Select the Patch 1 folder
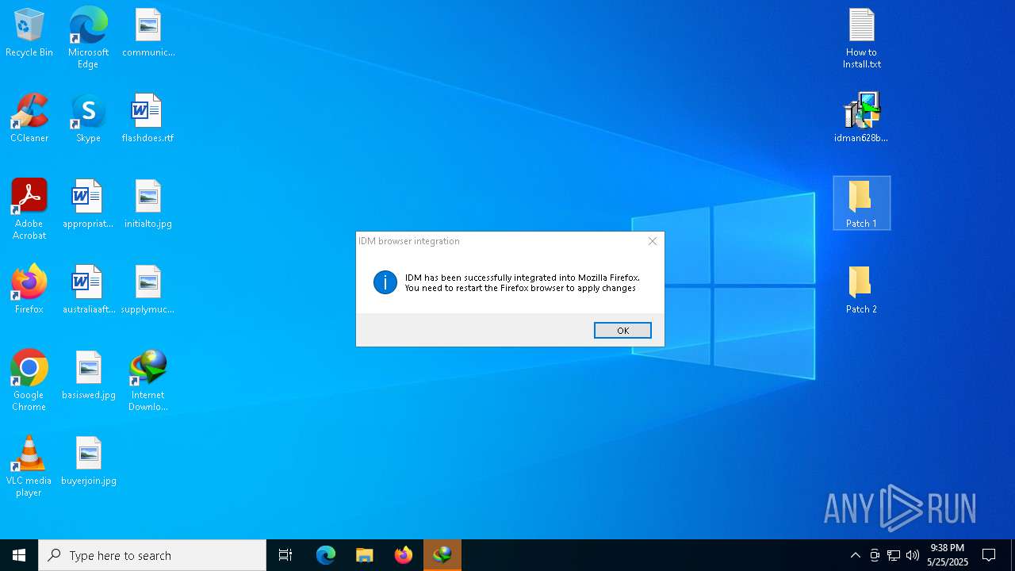This screenshot has width=1015, height=571. [862, 204]
